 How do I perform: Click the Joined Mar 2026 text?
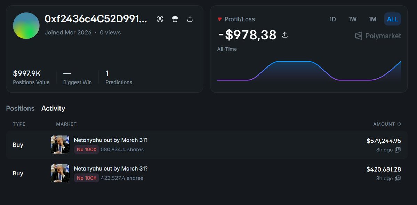(x=68, y=33)
